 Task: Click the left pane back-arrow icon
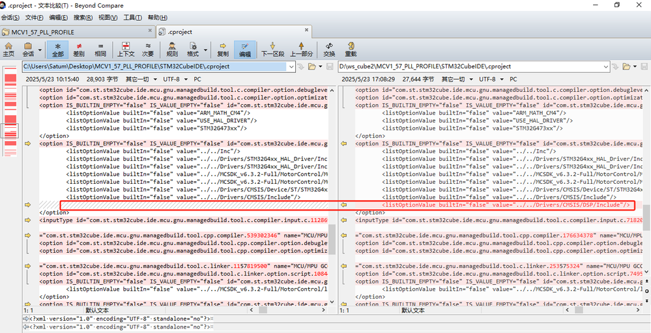point(301,66)
